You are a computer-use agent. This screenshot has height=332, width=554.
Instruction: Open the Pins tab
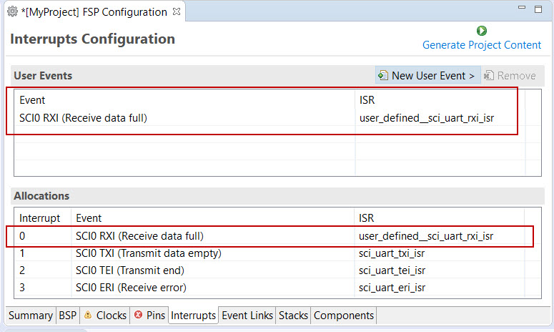(x=149, y=316)
